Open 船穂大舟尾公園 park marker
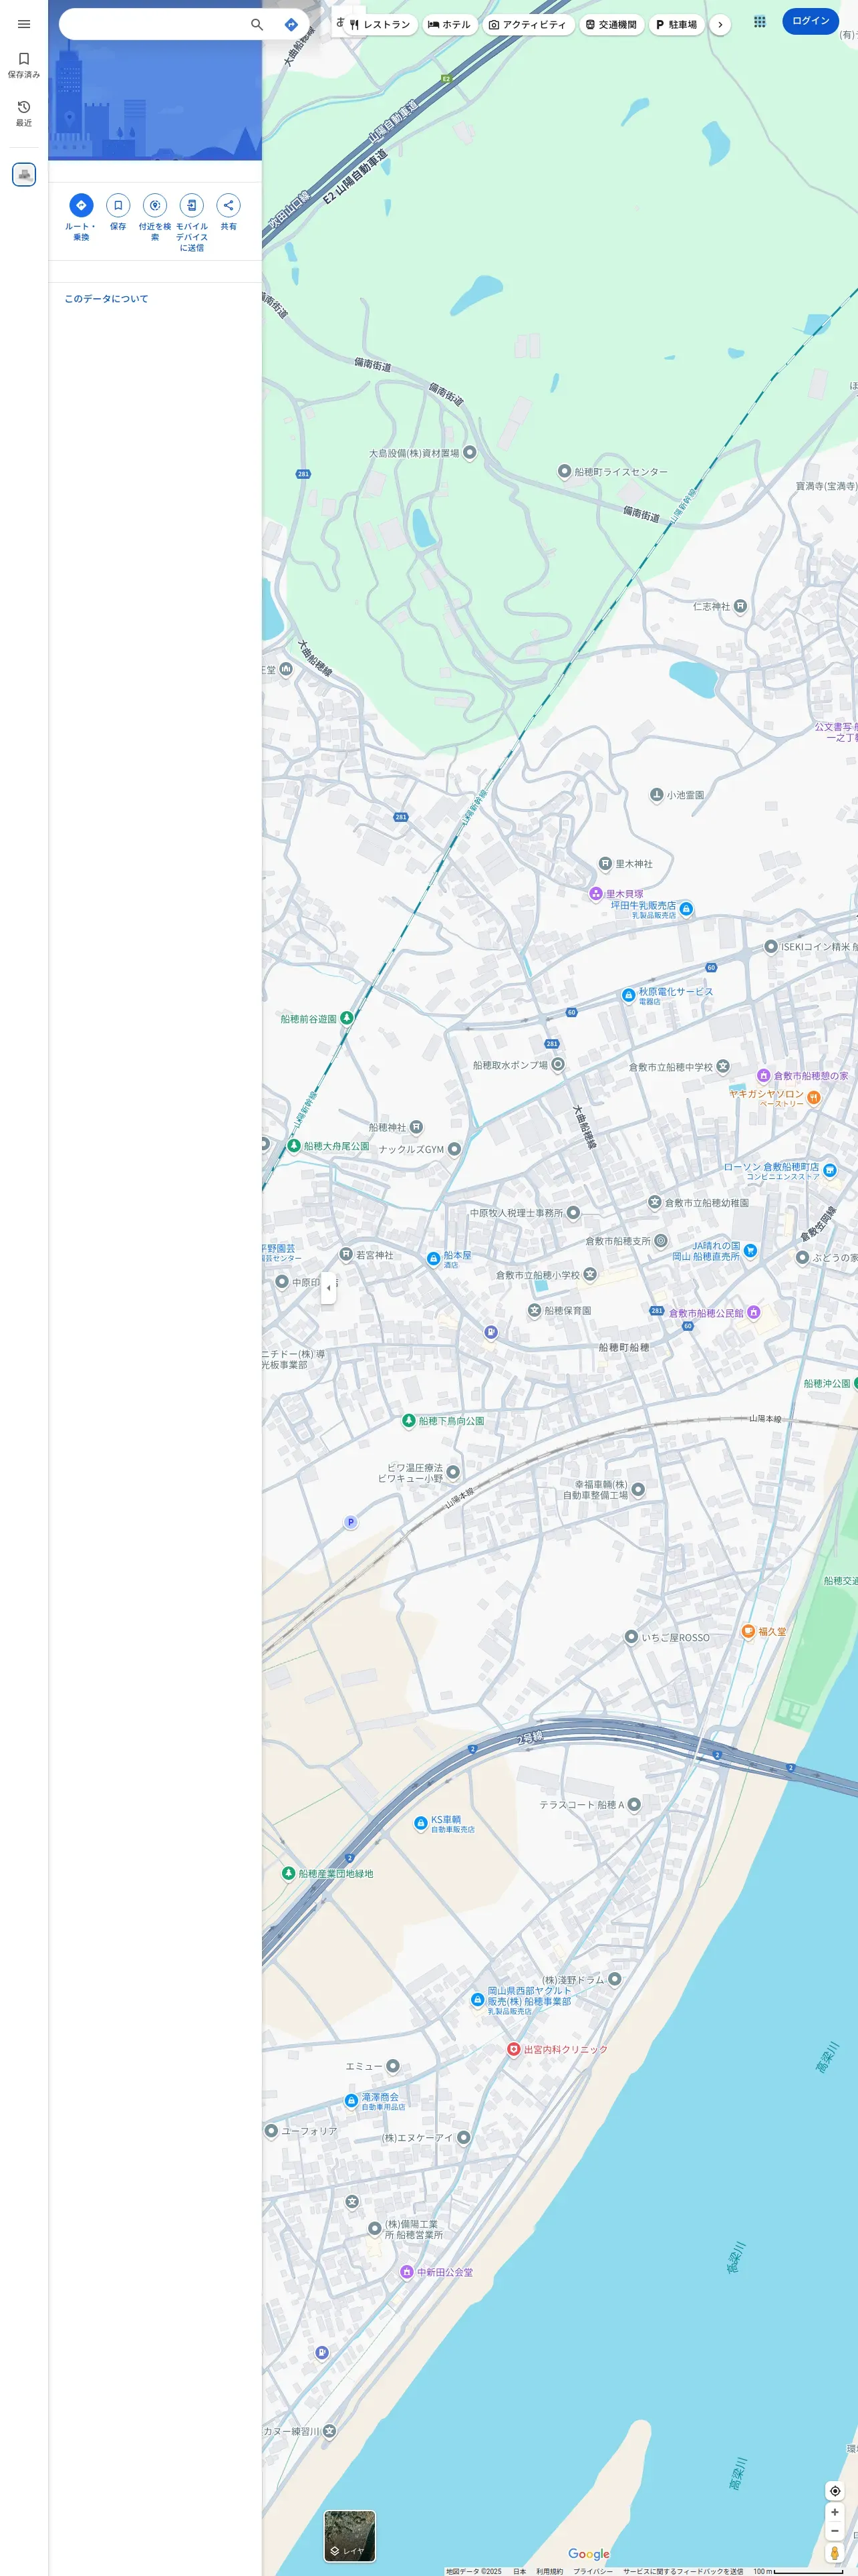 coord(293,1146)
